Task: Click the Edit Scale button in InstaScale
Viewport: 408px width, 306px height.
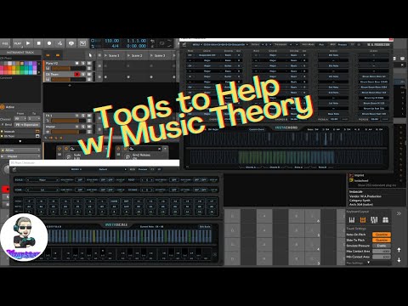Action: coord(205,227)
